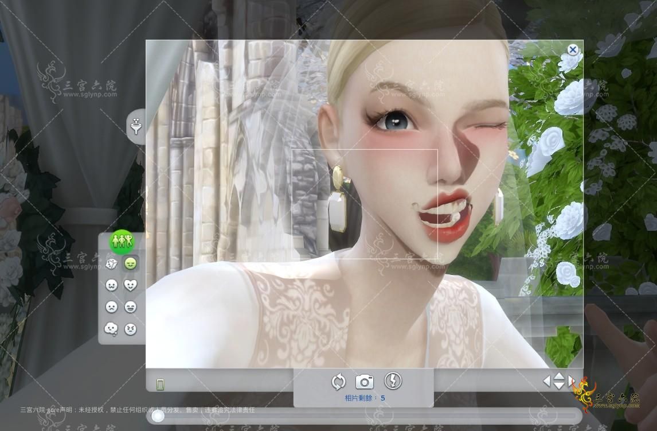
Task: Choose the laughing happy face expression
Action: [131, 307]
